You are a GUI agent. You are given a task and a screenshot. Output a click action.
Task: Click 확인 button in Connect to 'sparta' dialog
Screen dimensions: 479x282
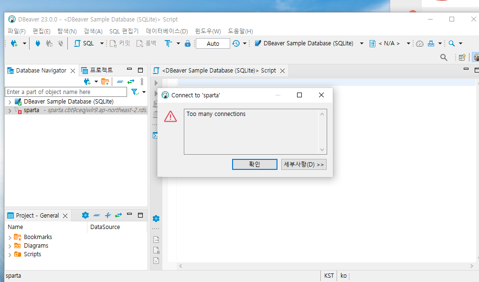tap(255, 164)
